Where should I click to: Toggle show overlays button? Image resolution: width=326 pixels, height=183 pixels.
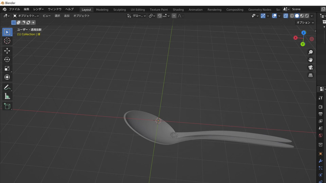(x=274, y=16)
